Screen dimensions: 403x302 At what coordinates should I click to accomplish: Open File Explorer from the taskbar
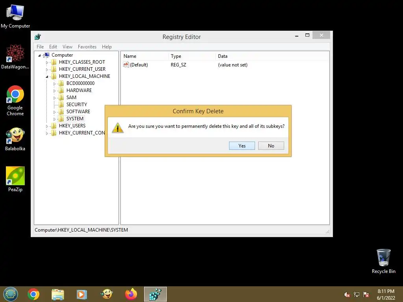coord(57,294)
